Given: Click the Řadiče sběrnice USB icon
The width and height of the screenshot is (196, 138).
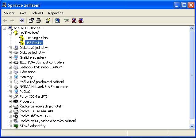Looking at the screenshot, I should [16, 116].
